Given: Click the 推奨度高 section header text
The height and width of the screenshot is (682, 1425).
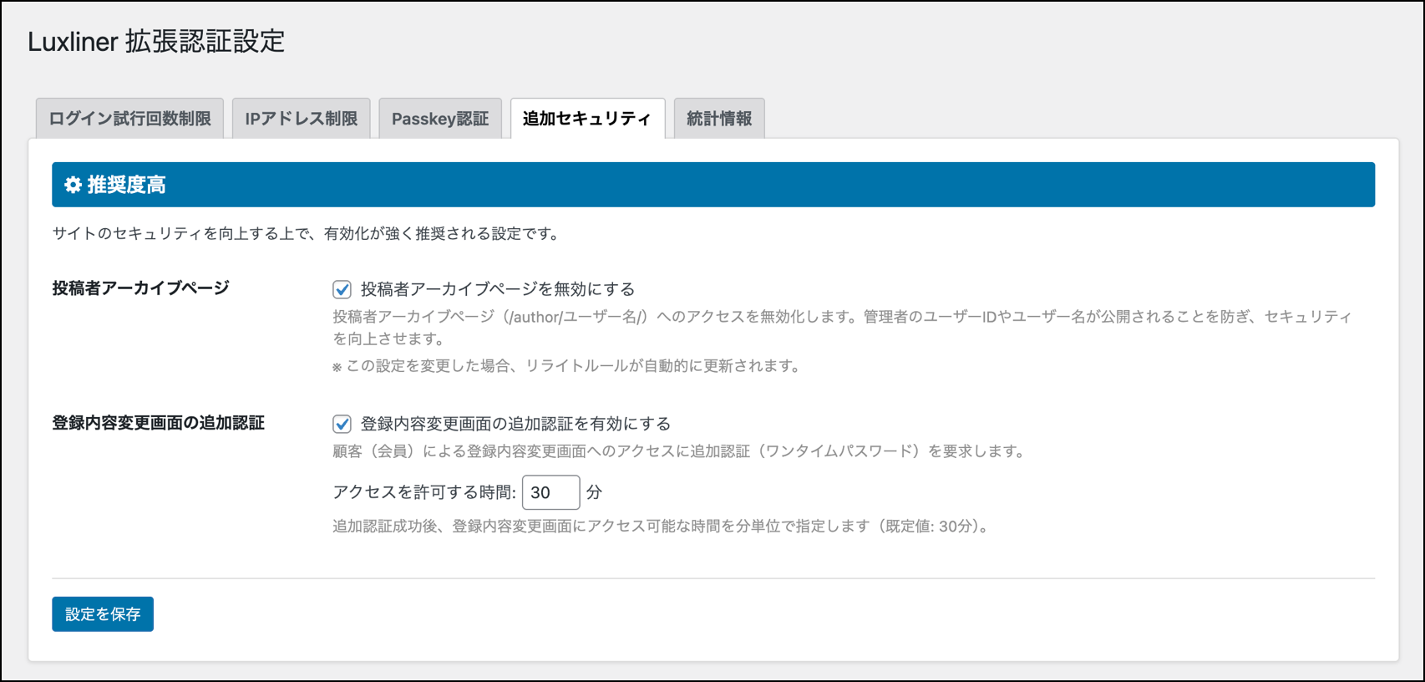Looking at the screenshot, I should pos(126,185).
